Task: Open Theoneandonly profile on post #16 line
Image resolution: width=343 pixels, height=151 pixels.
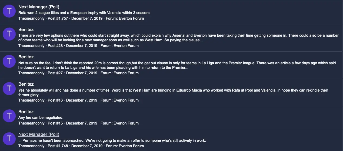Action: [x=31, y=100]
